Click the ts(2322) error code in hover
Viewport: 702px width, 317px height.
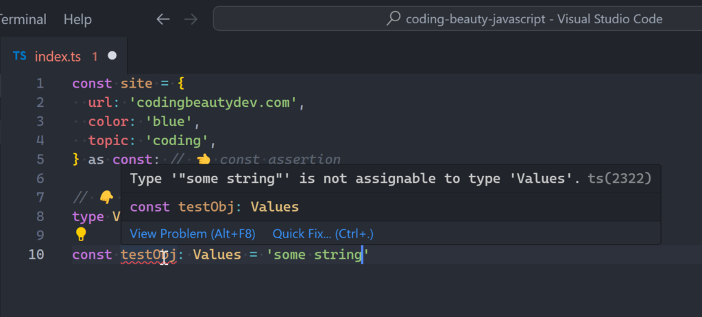(620, 179)
